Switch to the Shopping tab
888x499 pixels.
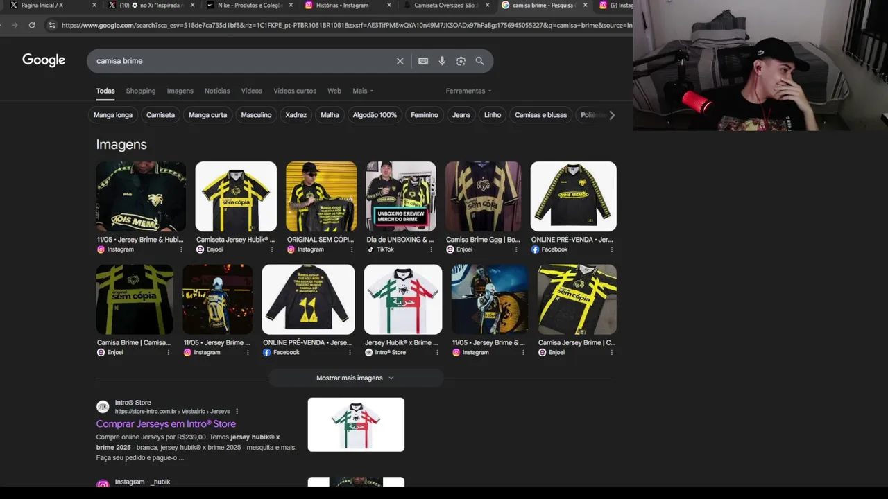(x=141, y=91)
